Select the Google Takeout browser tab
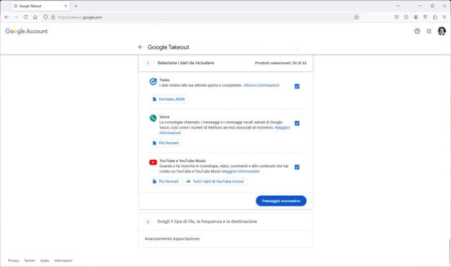 click(x=40, y=6)
